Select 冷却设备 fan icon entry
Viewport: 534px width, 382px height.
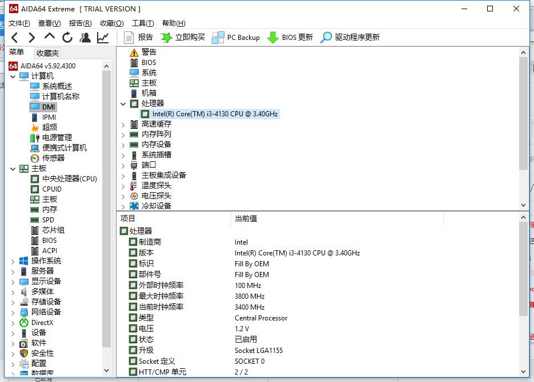tap(151, 206)
